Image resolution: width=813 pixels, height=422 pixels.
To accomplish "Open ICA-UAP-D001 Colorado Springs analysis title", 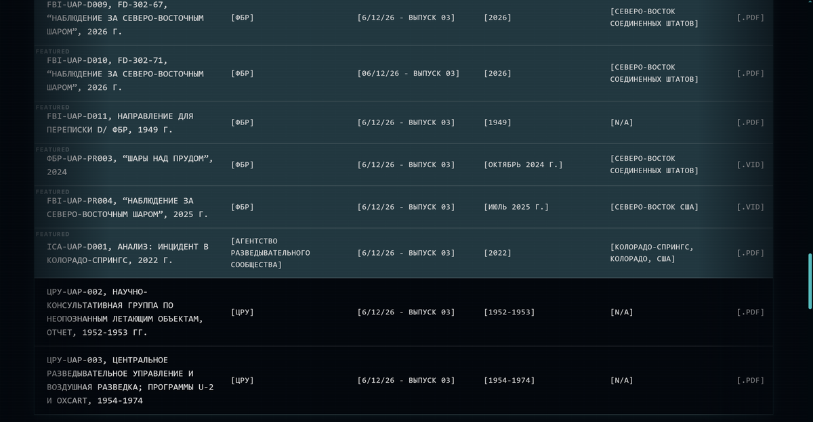I will click(x=127, y=253).
